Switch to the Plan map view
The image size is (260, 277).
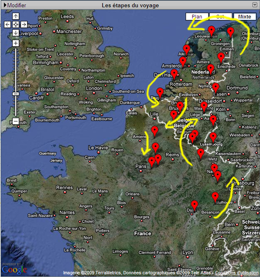197,17
